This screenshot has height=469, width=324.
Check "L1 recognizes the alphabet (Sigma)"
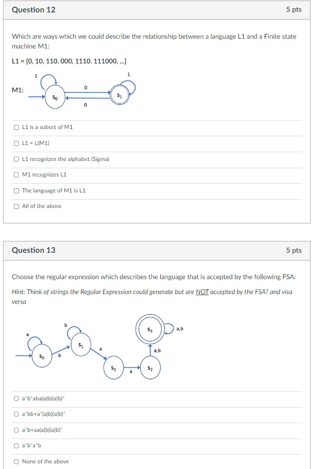[15, 159]
